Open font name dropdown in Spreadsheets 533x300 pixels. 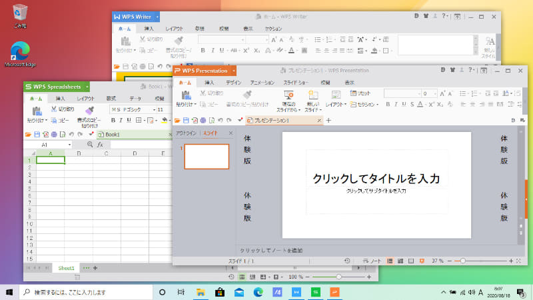click(154, 109)
